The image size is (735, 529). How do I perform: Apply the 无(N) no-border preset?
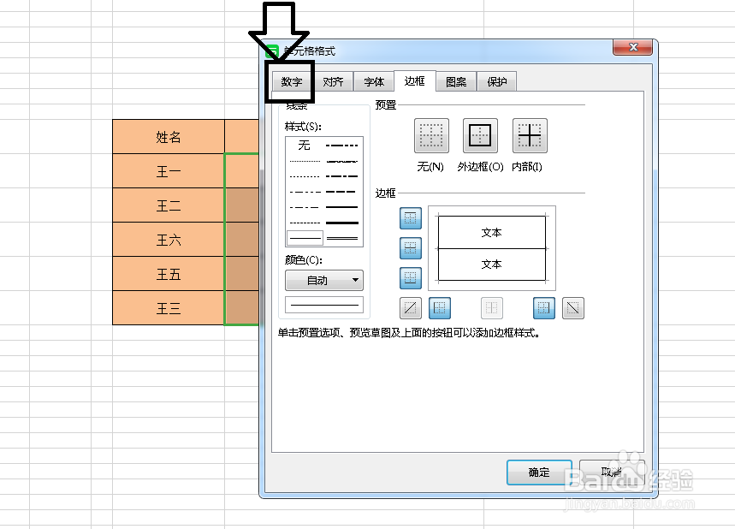pyautogui.click(x=430, y=135)
